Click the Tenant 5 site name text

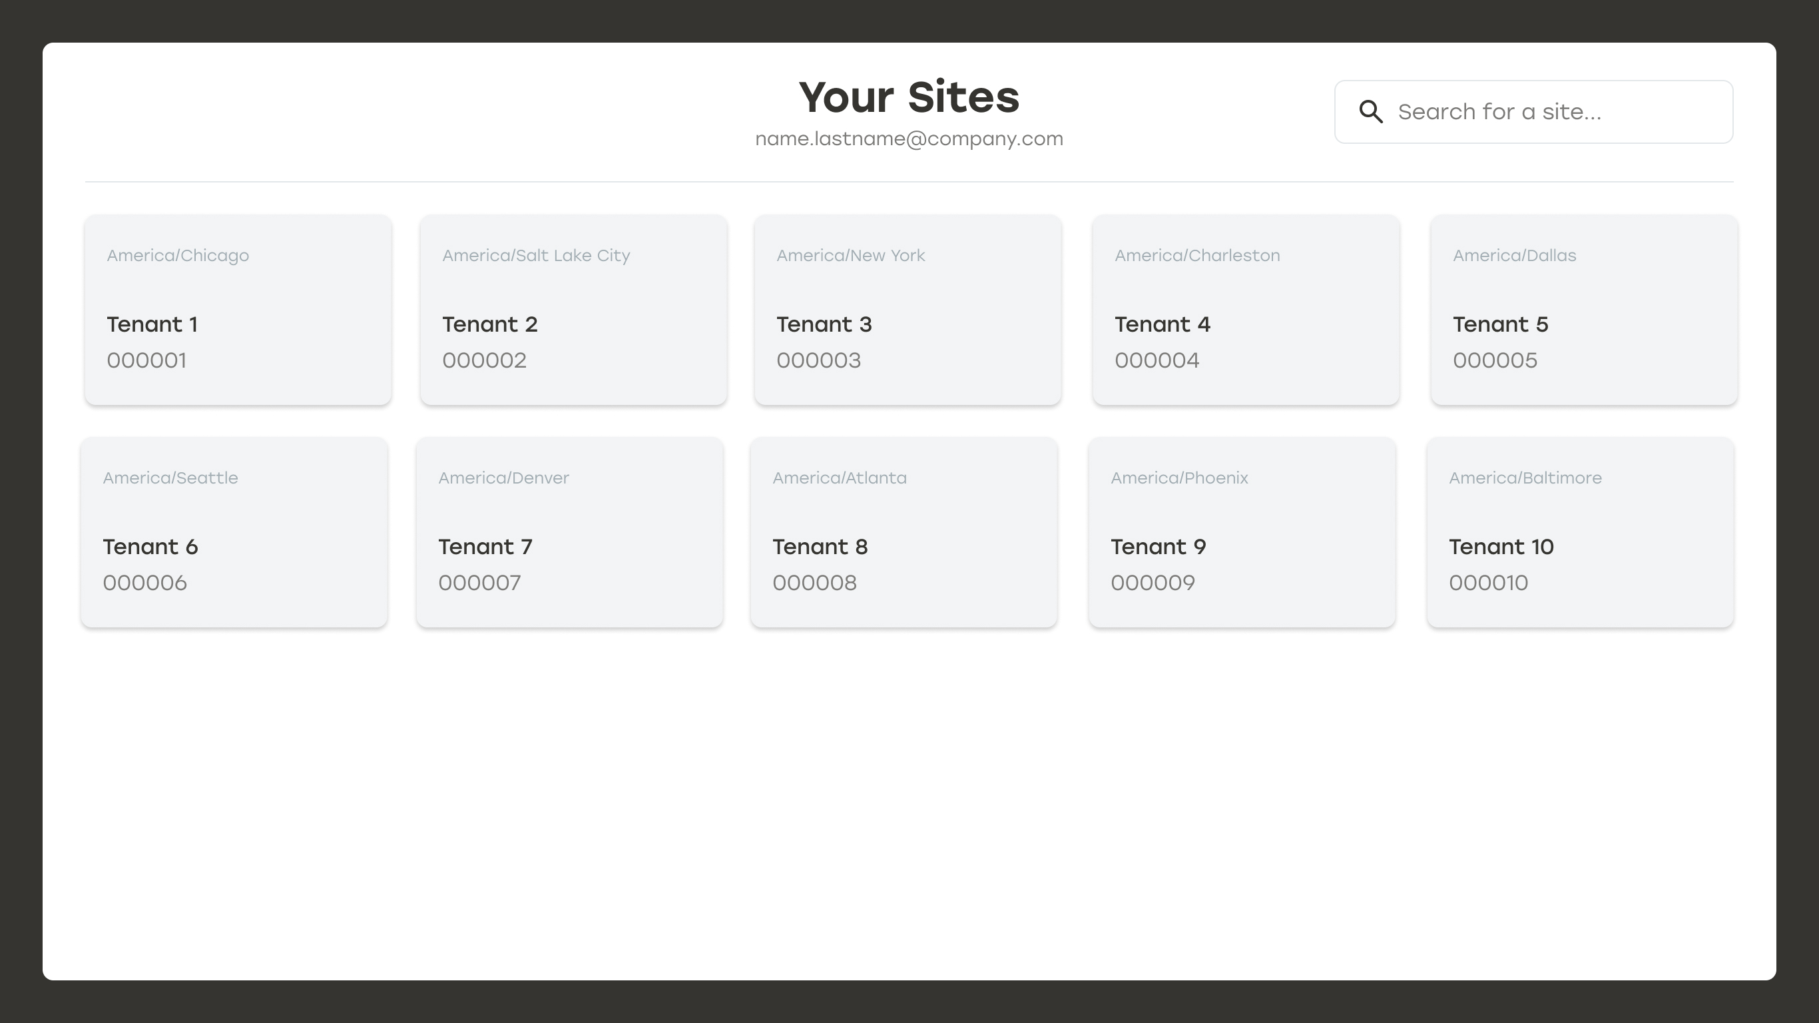(x=1500, y=324)
